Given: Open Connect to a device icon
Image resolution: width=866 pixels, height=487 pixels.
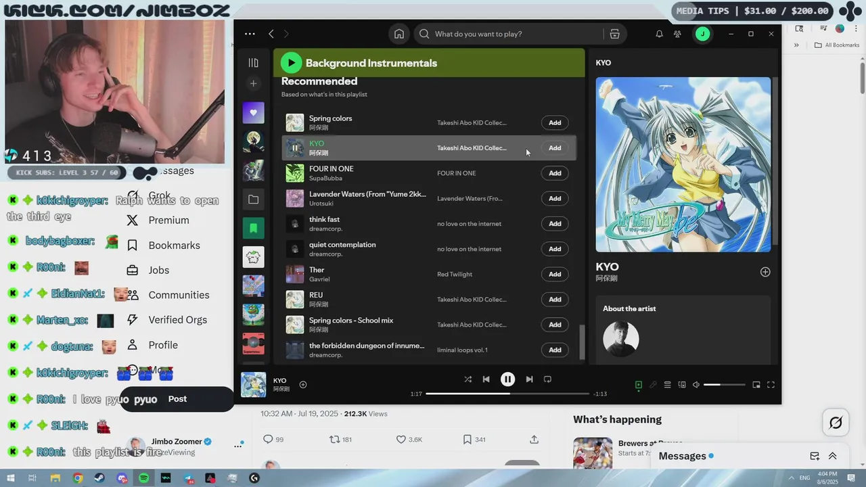Looking at the screenshot, I should pos(681,385).
